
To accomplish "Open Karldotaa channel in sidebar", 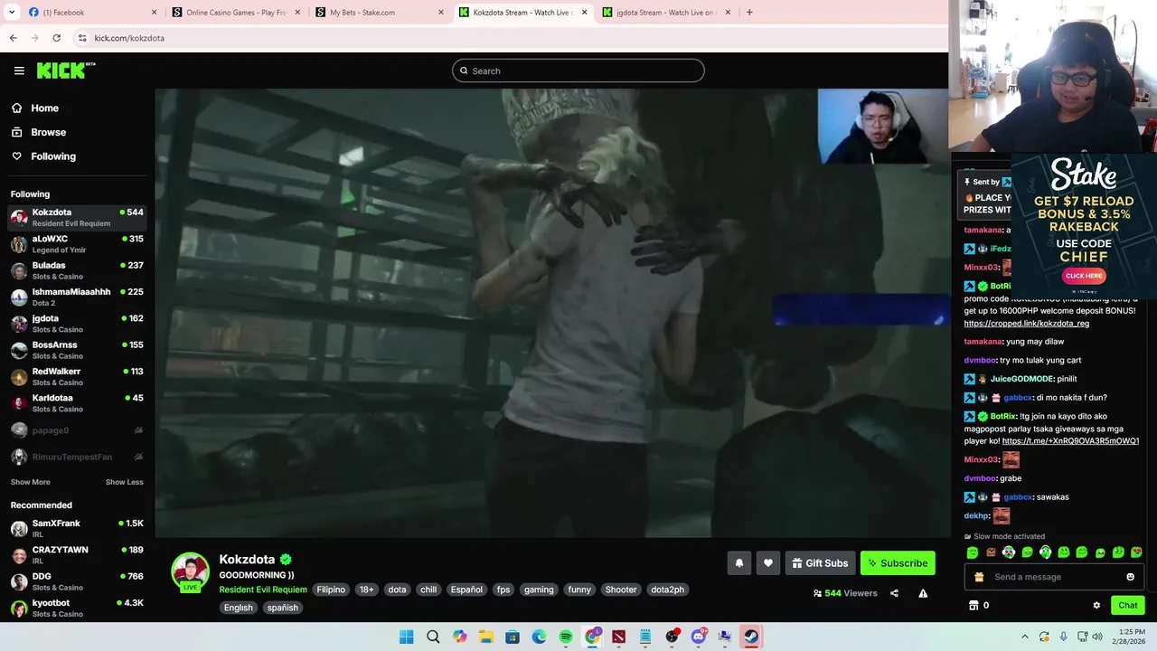I will coord(77,402).
